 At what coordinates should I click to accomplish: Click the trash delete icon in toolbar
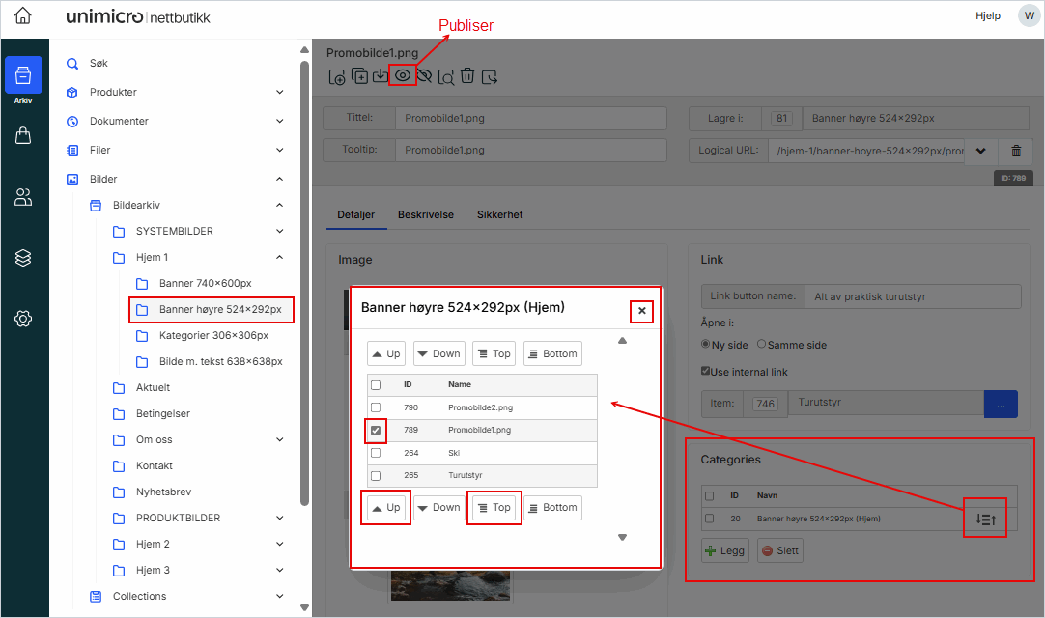(467, 75)
